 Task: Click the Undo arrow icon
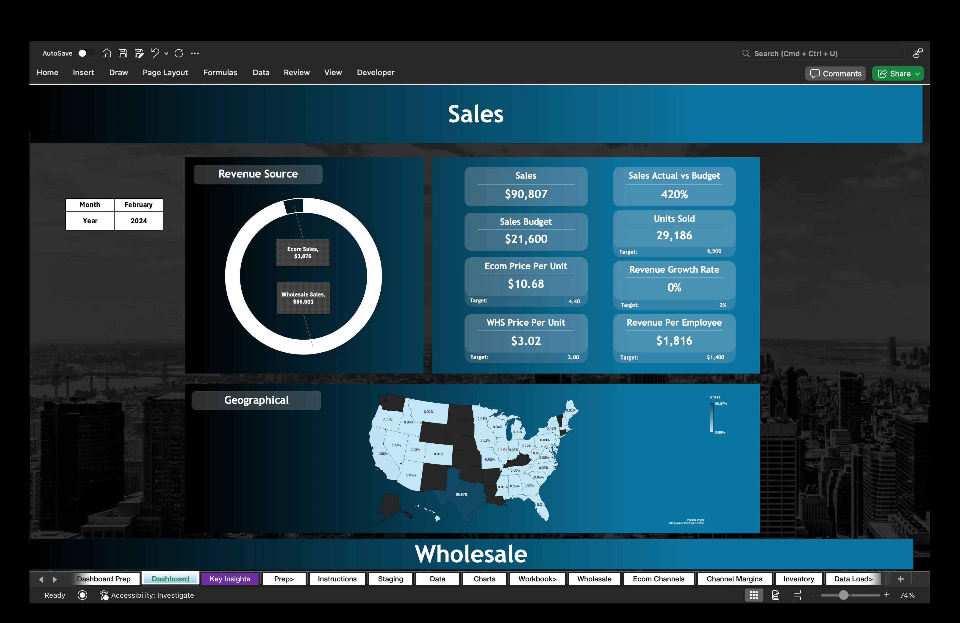click(x=155, y=53)
